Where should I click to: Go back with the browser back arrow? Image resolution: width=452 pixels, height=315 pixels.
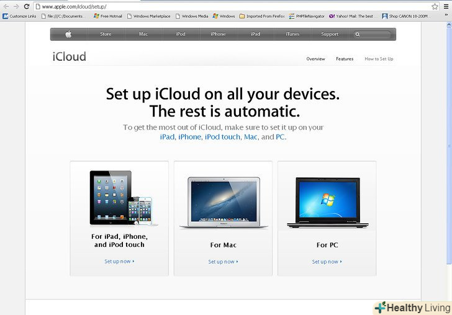point(6,6)
